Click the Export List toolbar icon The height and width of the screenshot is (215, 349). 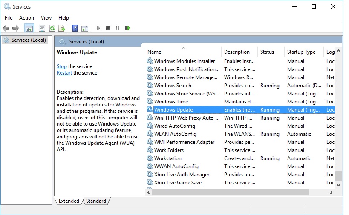pyautogui.click(x=62, y=28)
